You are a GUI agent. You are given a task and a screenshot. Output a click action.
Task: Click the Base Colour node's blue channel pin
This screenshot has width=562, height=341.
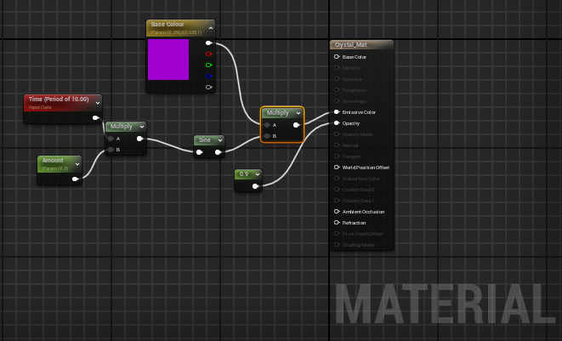209,76
